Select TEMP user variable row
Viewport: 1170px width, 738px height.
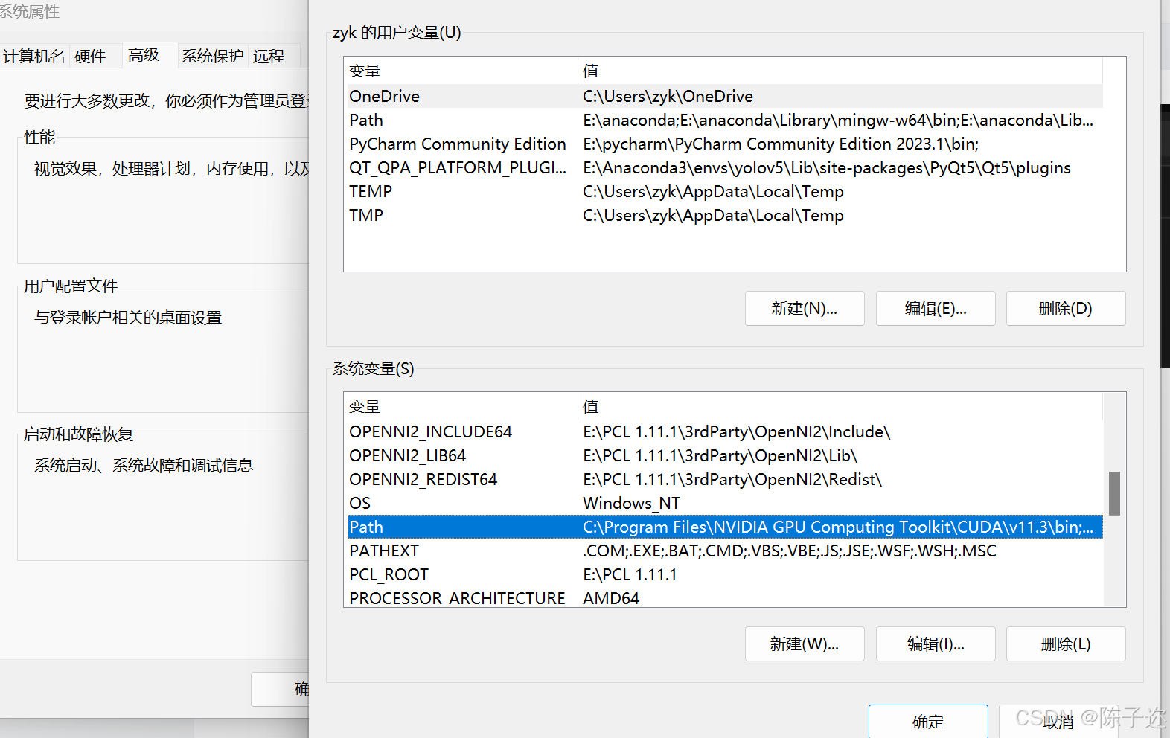[725, 191]
